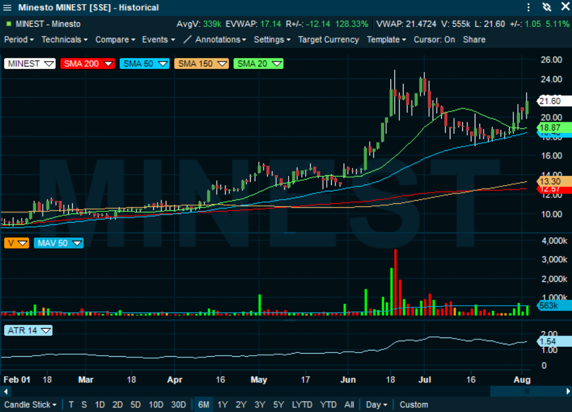This screenshot has width=572, height=412.
Task: Select the 10D range
Action: [x=156, y=405]
